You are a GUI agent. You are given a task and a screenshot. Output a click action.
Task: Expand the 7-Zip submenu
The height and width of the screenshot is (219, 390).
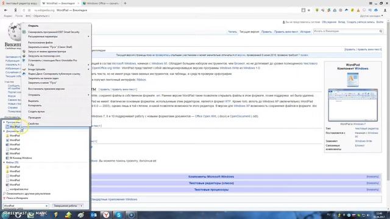coord(88,65)
